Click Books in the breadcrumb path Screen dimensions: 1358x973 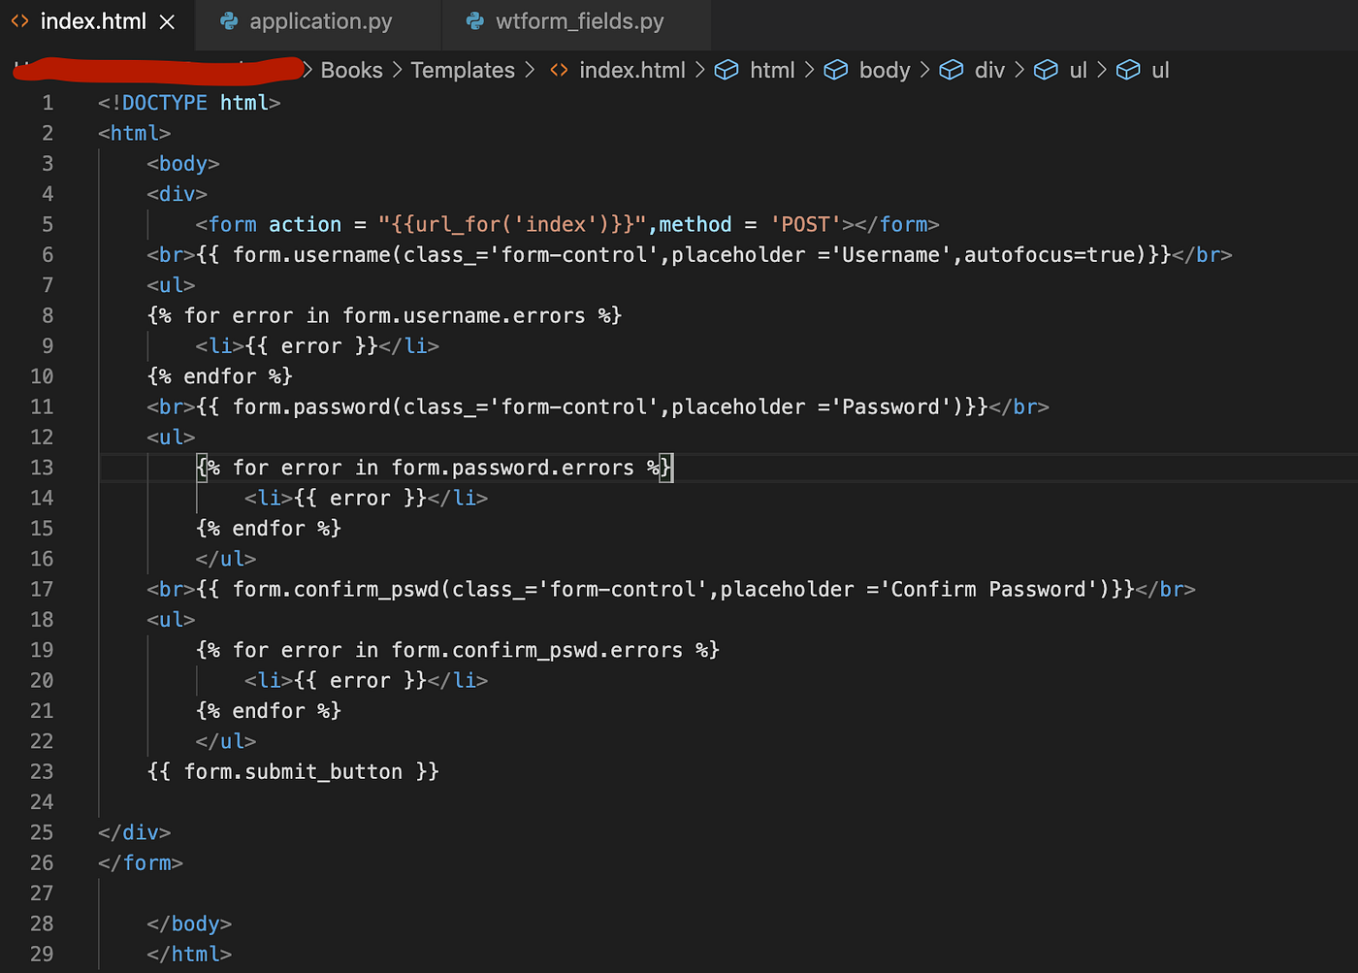351,70
